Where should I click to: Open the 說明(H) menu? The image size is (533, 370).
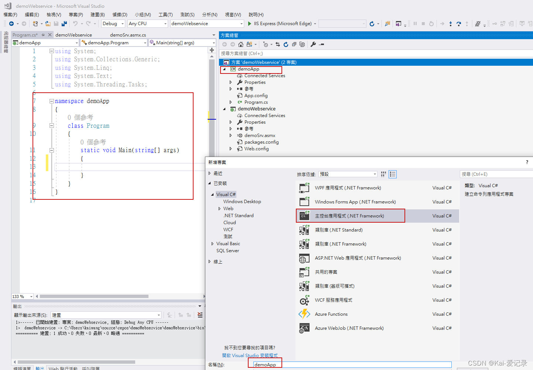point(256,15)
